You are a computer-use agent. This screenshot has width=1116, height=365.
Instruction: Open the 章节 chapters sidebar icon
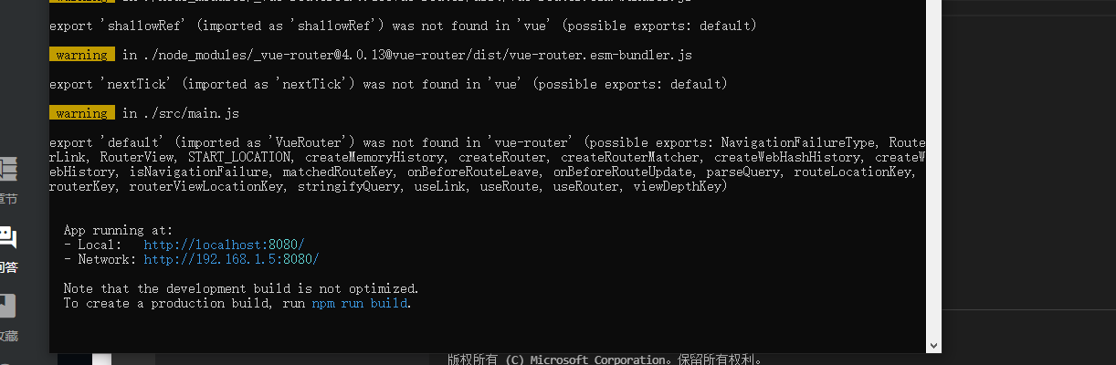(x=7, y=169)
